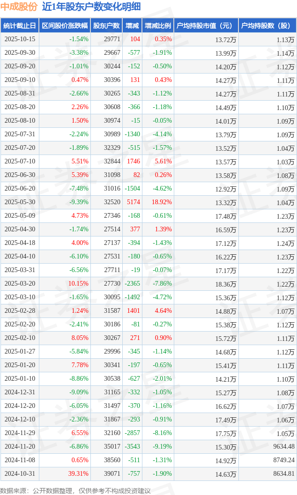Click the 统计截止日 column header

tap(19, 26)
